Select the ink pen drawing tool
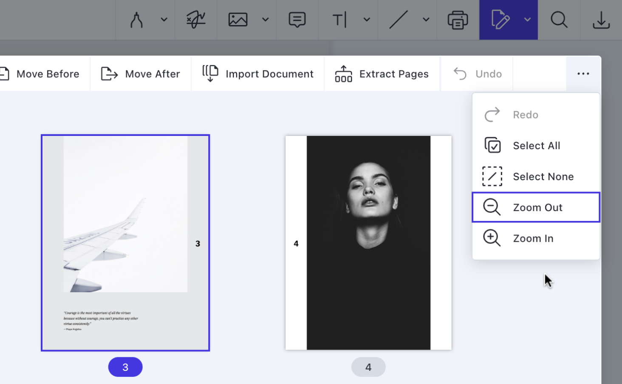The image size is (622, 384). point(136,20)
